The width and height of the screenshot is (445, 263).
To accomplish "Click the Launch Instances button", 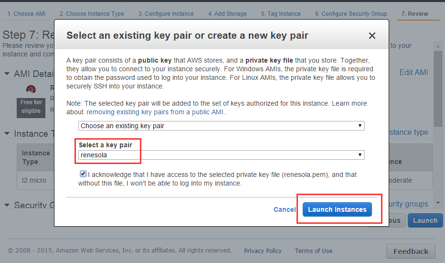I will coord(337,209).
